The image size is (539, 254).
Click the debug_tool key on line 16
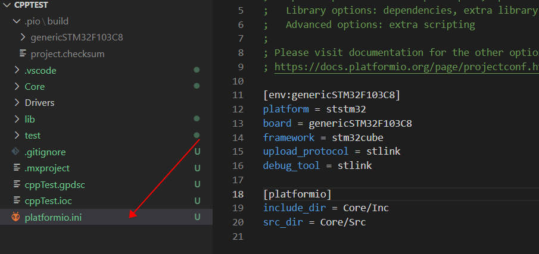(x=291, y=166)
